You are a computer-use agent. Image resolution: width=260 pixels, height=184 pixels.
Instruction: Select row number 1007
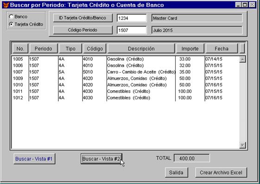point(18,72)
